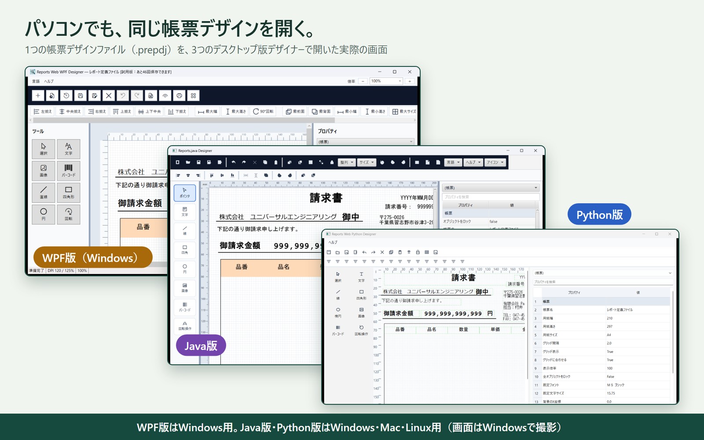Expand the (帳票) selector in Java Designer
The height and width of the screenshot is (440, 704).
coord(491,188)
